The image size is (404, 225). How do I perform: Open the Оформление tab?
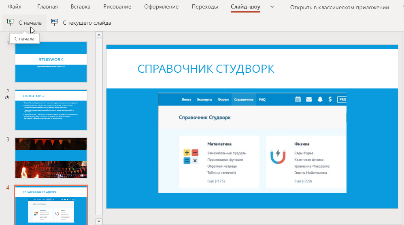(x=162, y=7)
